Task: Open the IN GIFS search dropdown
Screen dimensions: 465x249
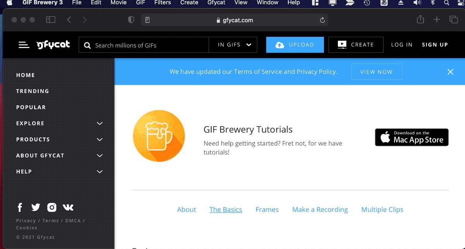Action: click(233, 45)
